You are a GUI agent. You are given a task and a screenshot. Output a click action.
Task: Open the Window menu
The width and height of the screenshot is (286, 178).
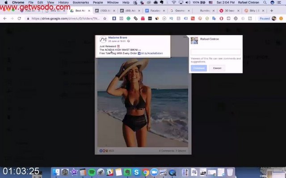[113, 3]
